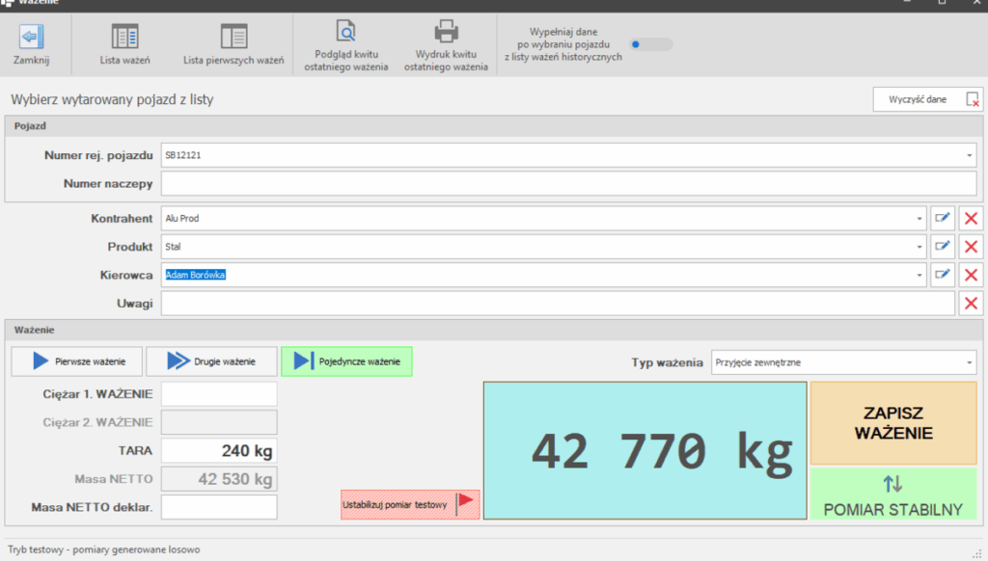Click the Ciężar 2. WAŻENIE field

click(x=219, y=422)
